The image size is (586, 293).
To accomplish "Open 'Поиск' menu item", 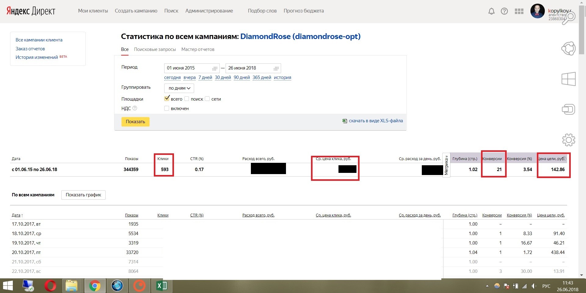I will pyautogui.click(x=171, y=11).
